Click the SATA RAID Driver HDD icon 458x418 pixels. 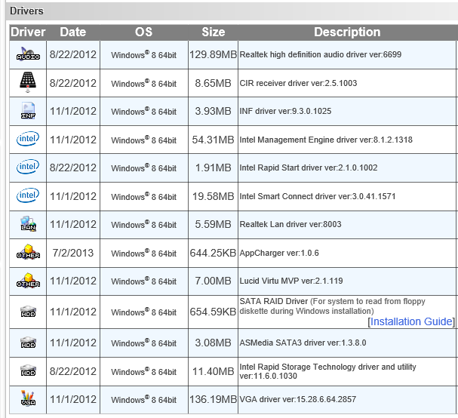[x=28, y=312]
